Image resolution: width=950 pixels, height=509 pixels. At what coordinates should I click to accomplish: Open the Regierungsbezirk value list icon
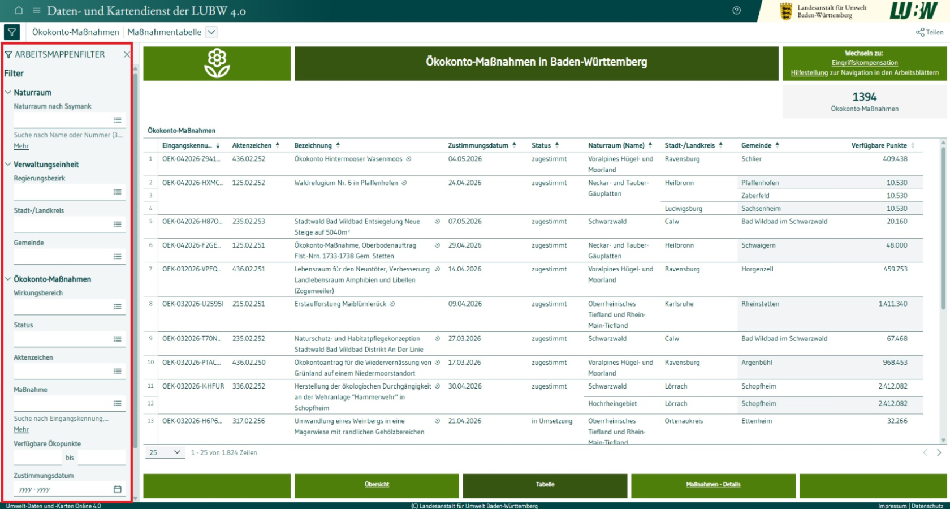(x=117, y=192)
